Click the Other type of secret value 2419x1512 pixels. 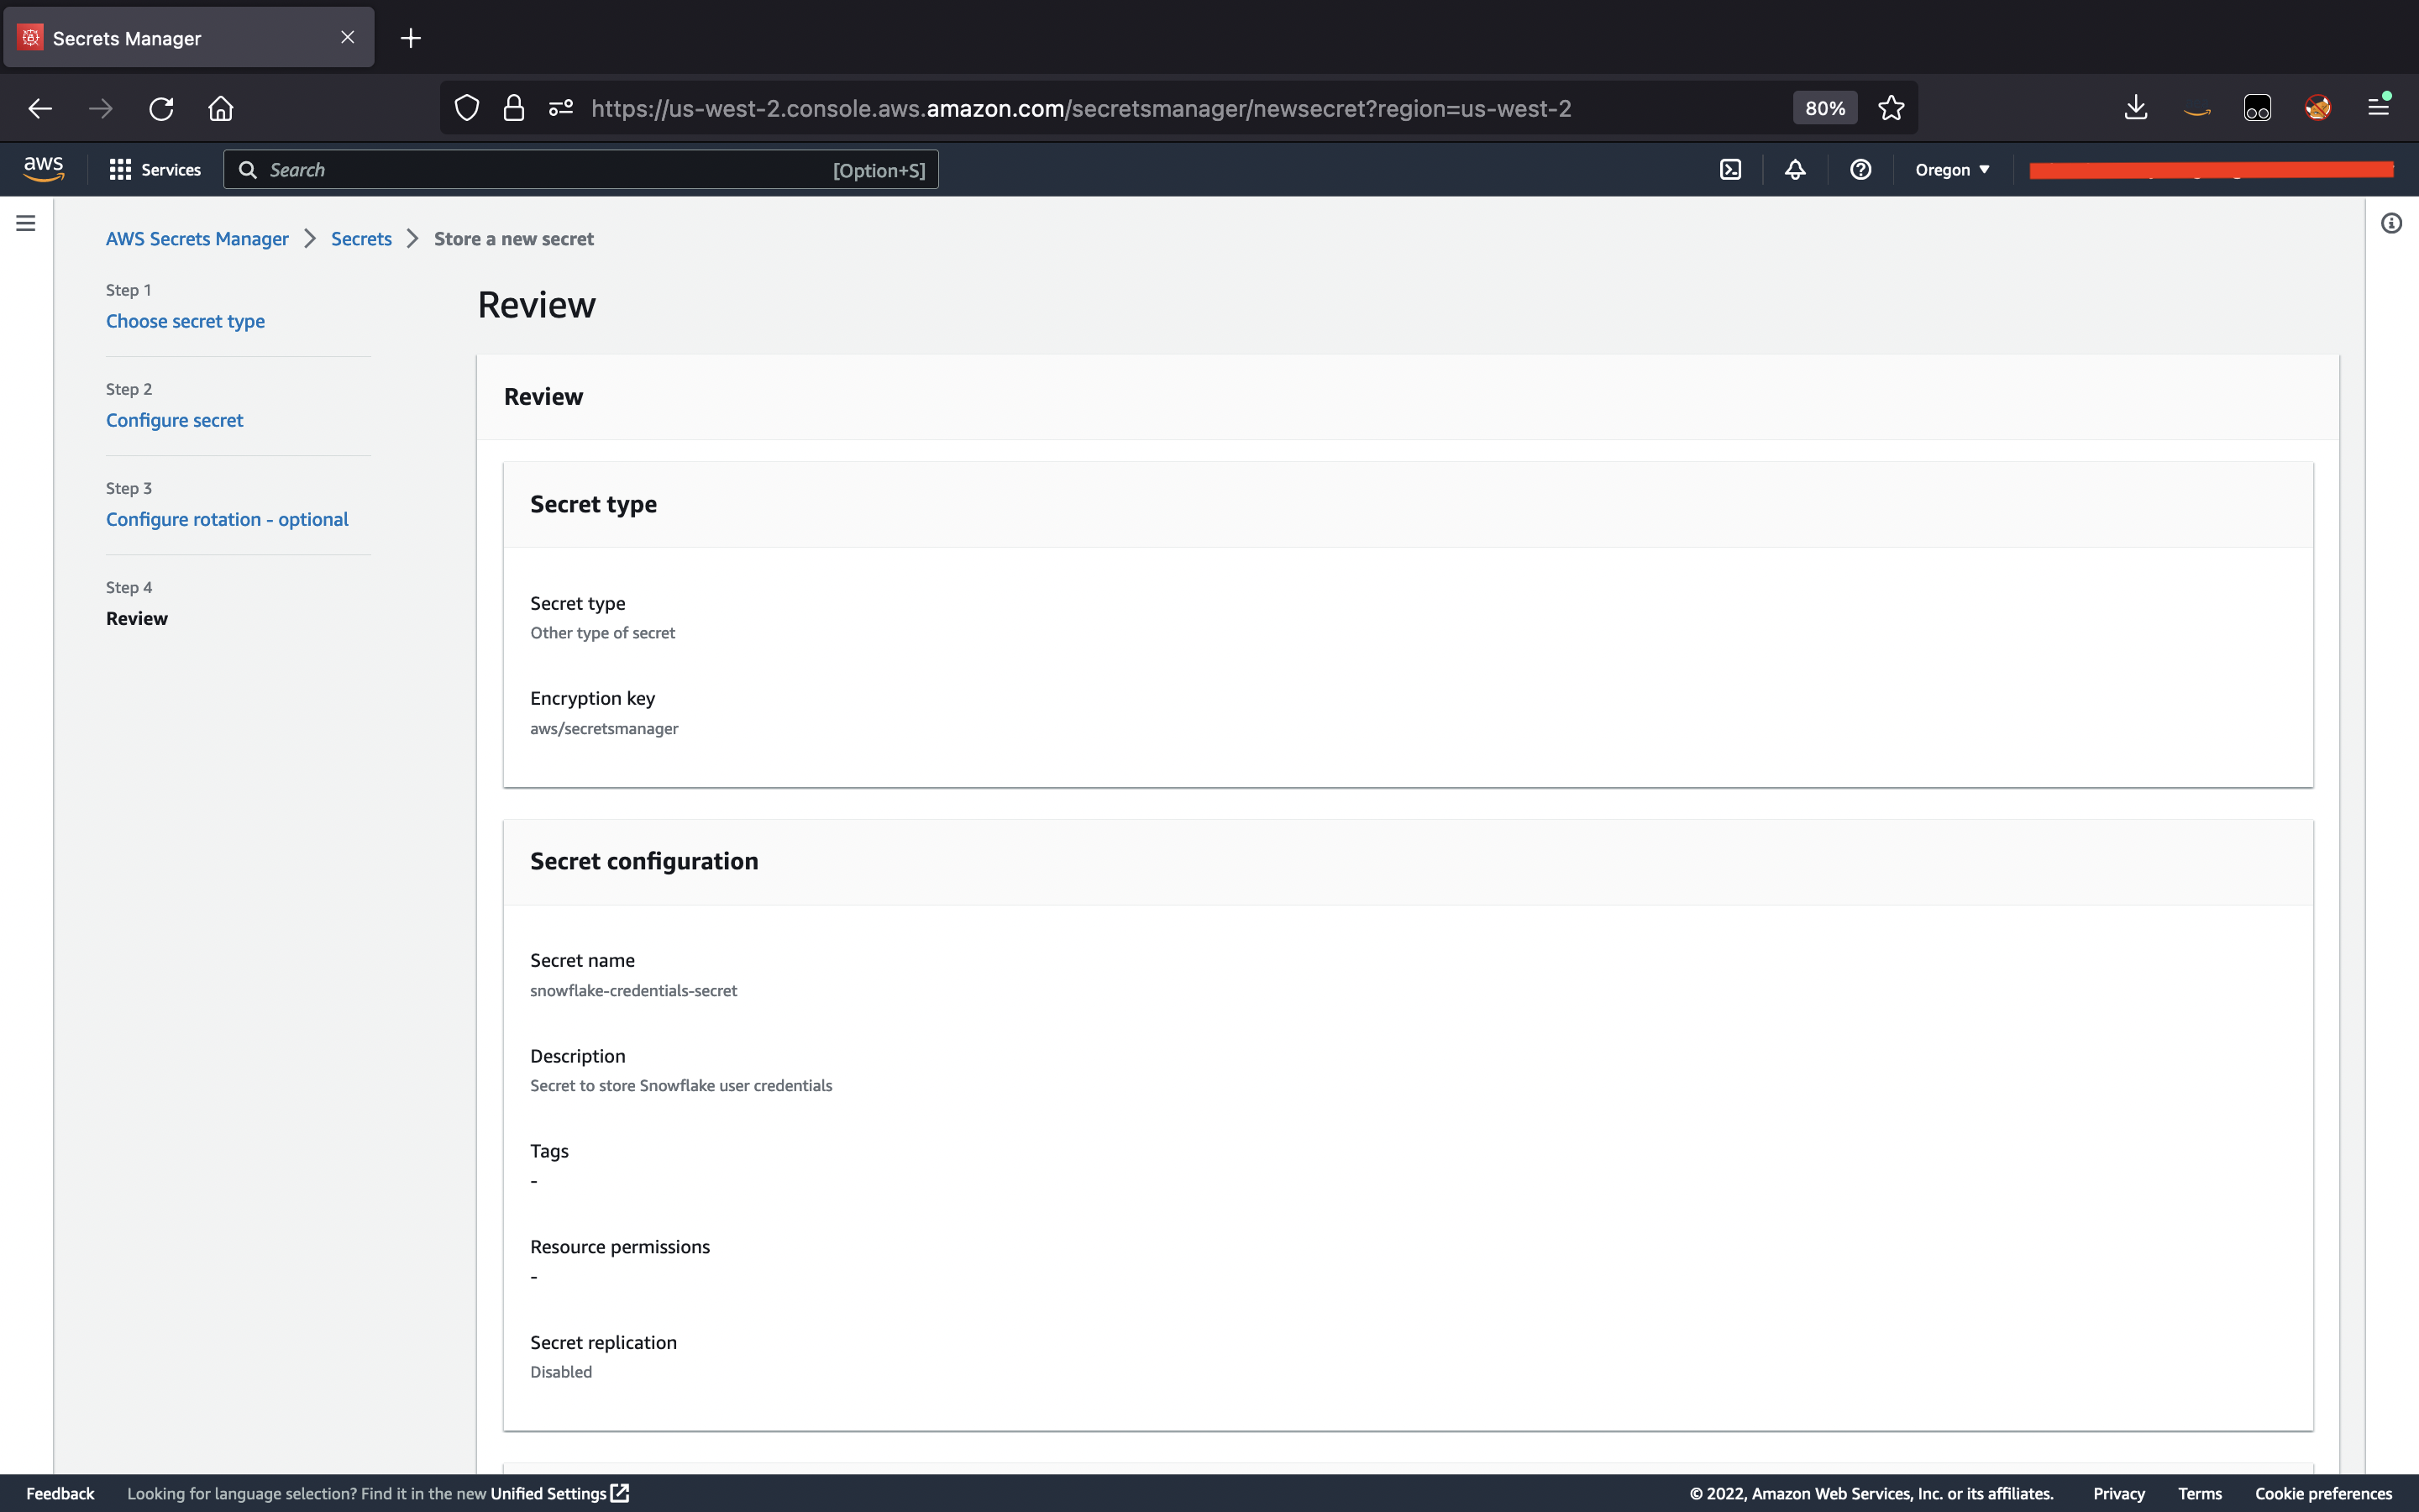click(601, 633)
